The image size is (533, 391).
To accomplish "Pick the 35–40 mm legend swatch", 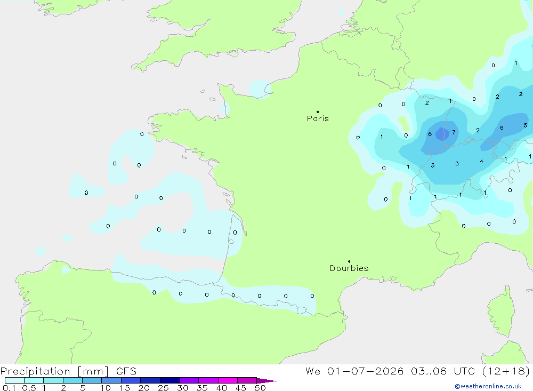I will (x=208, y=380).
